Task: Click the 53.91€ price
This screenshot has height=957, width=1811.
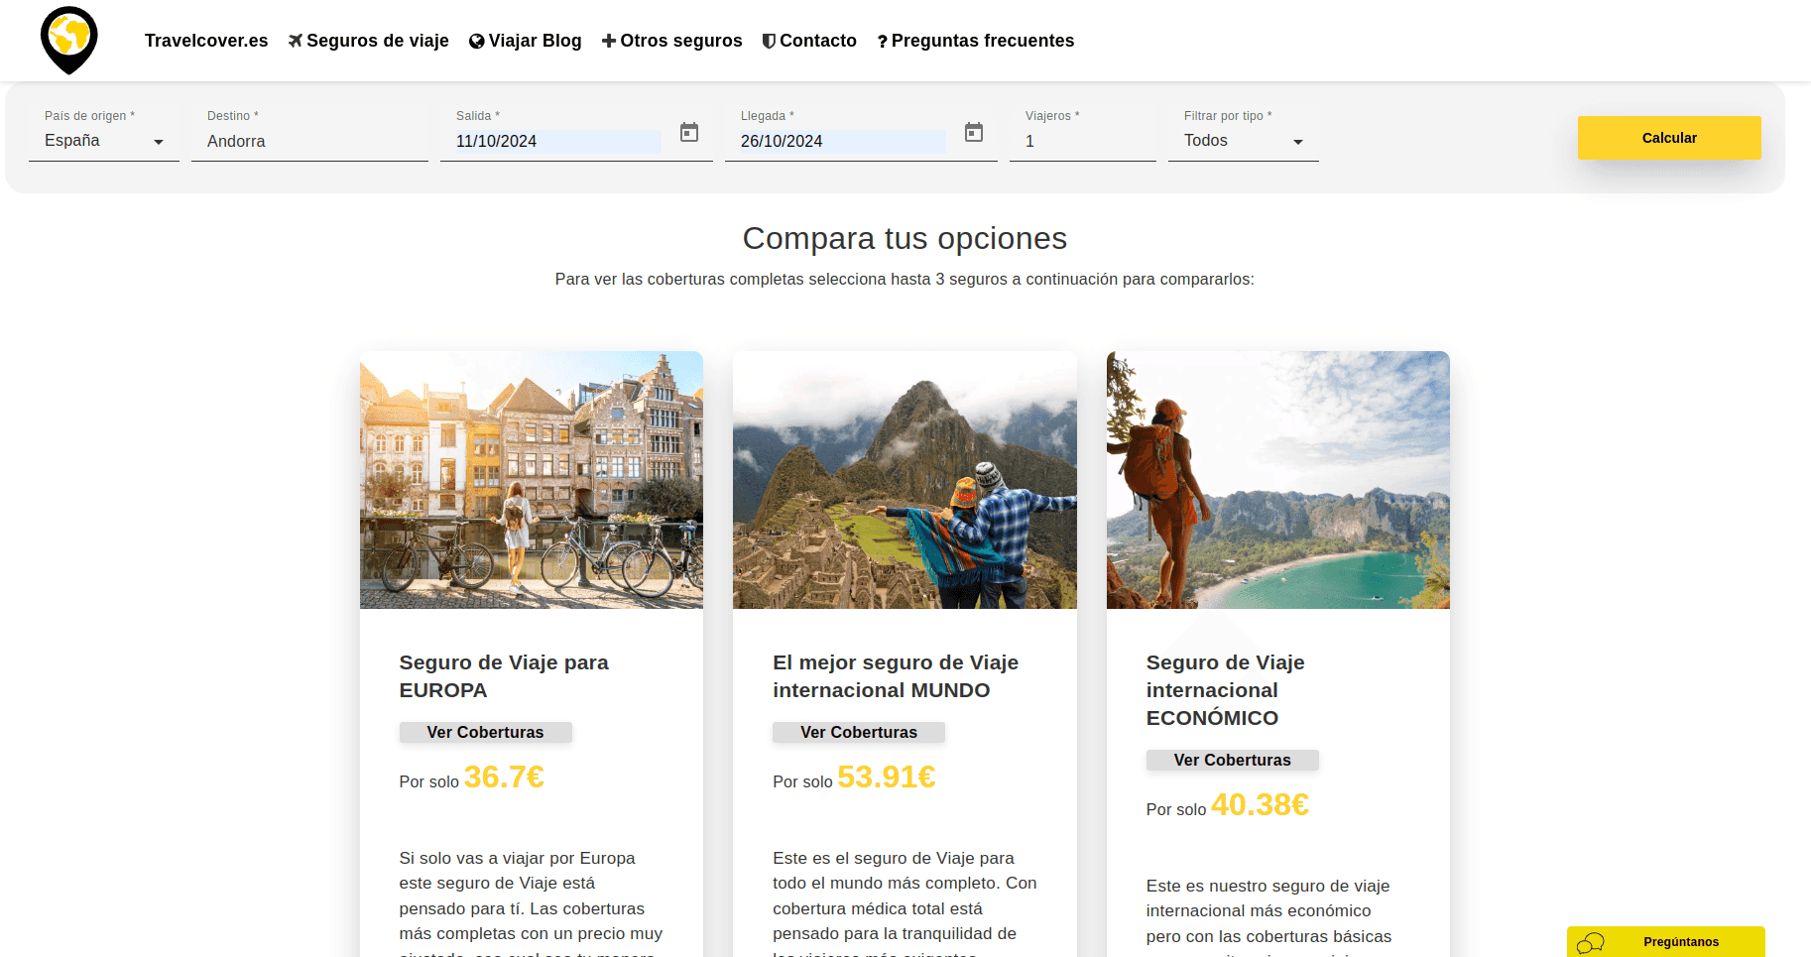Action: click(x=887, y=777)
